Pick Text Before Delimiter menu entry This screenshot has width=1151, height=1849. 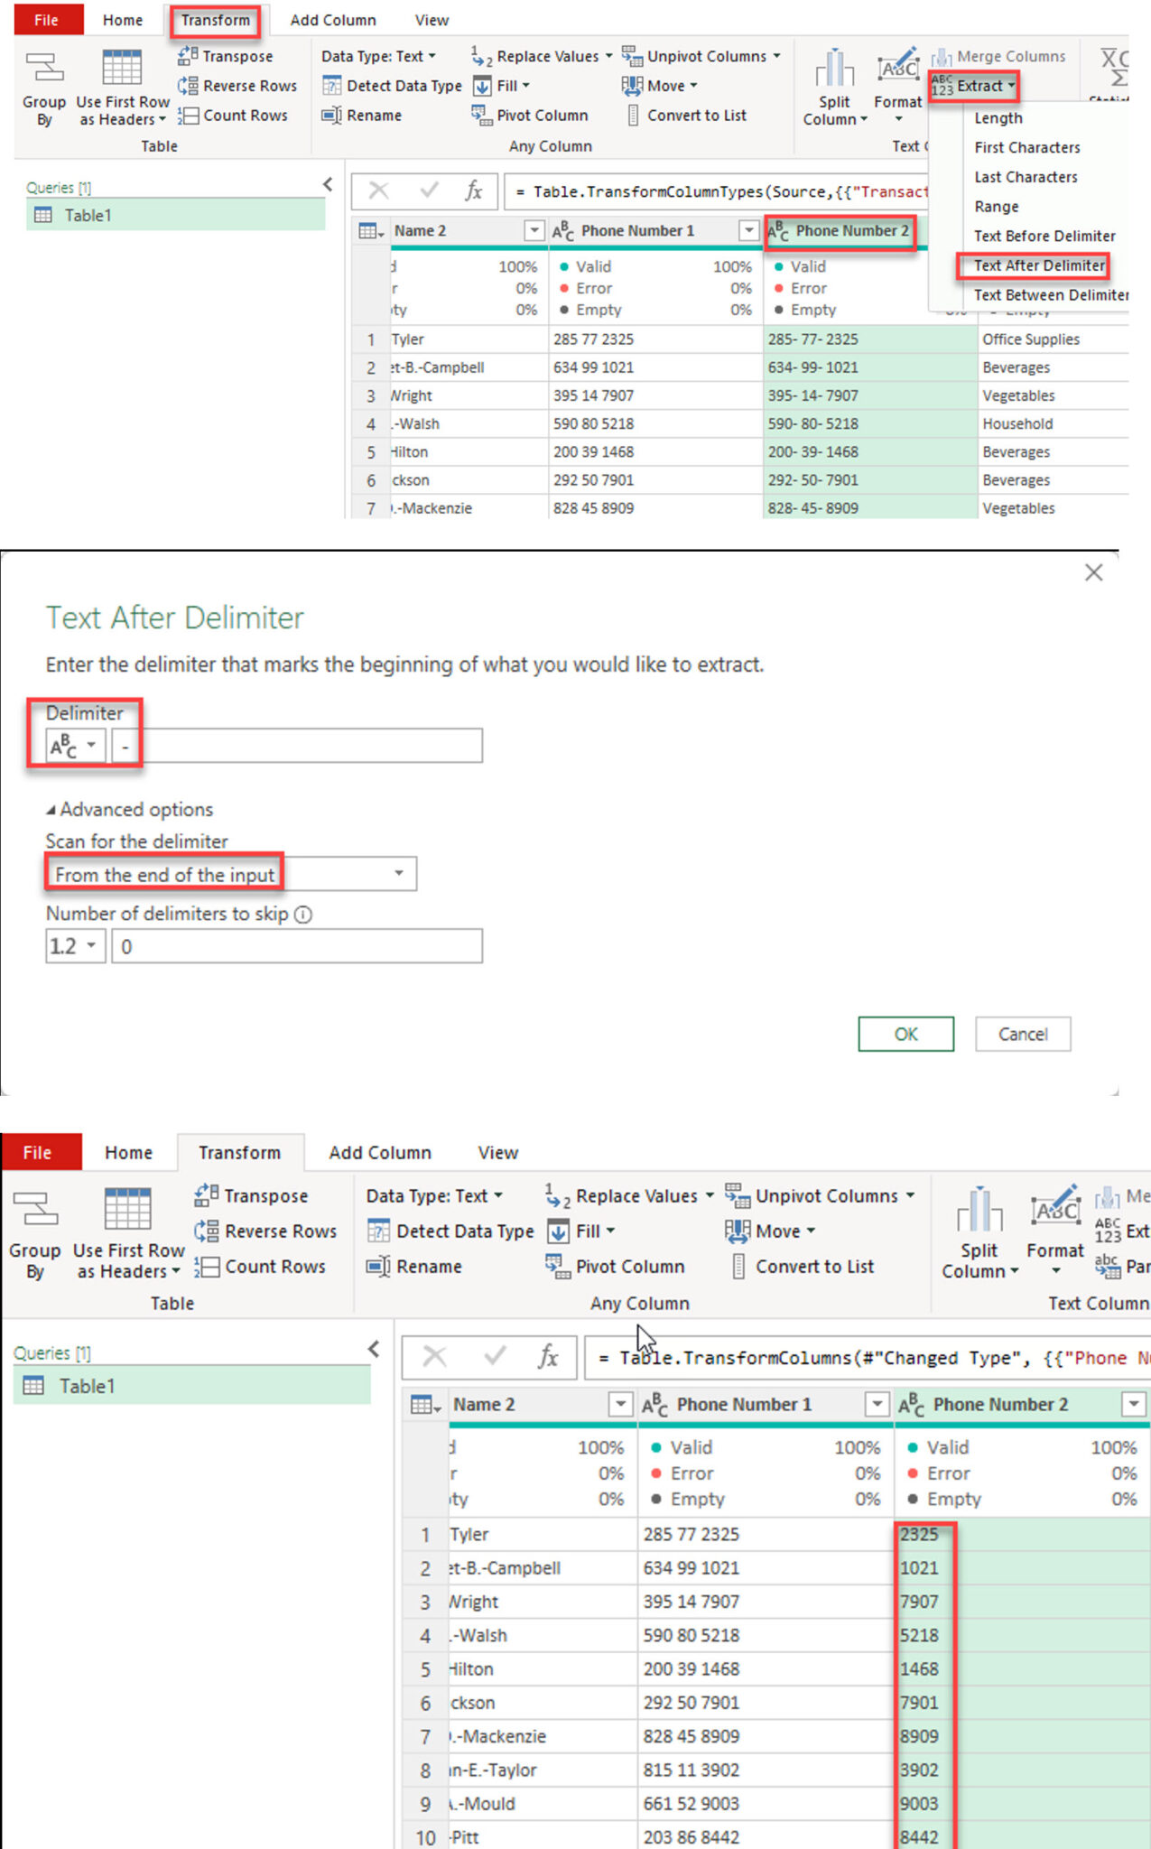pyautogui.click(x=1044, y=237)
